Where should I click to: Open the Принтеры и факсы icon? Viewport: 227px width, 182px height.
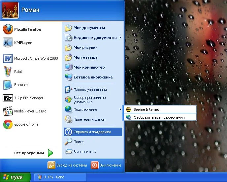[x=68, y=119]
